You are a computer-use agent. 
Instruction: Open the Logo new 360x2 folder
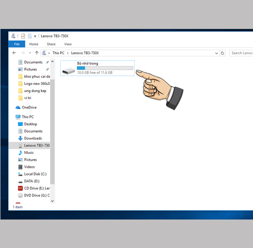pyautogui.click(x=34, y=84)
